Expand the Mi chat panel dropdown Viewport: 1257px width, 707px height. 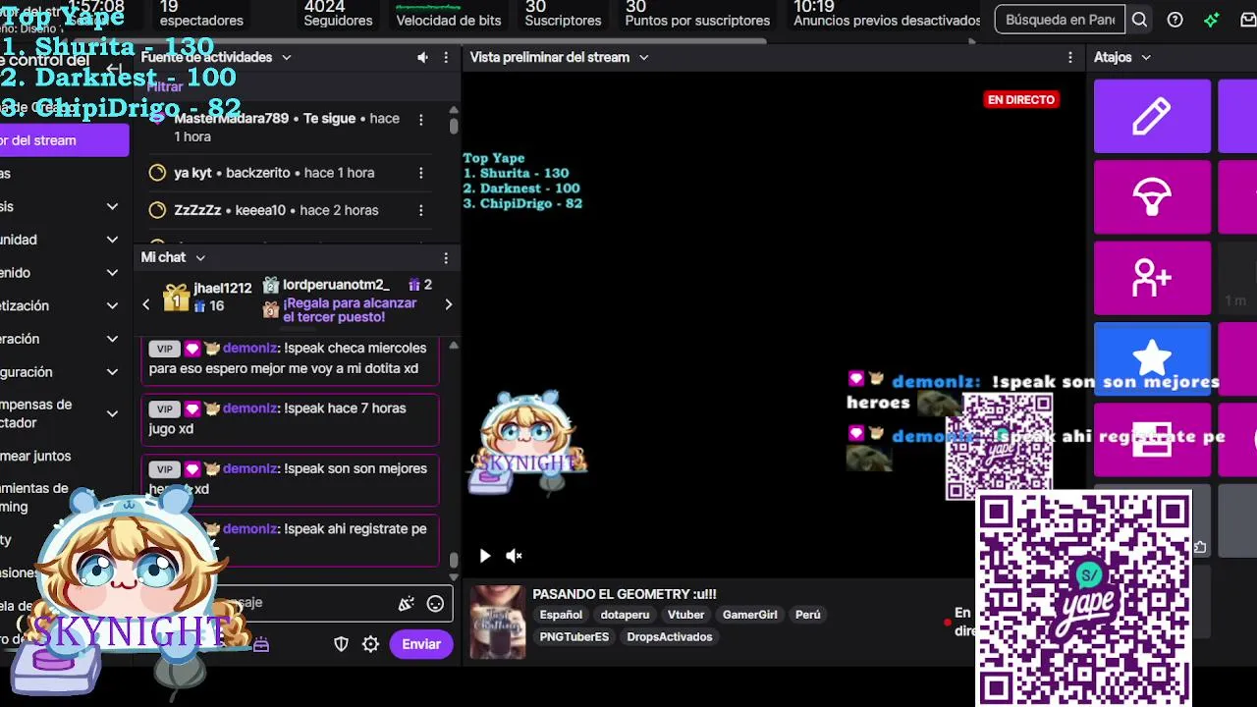click(x=200, y=258)
